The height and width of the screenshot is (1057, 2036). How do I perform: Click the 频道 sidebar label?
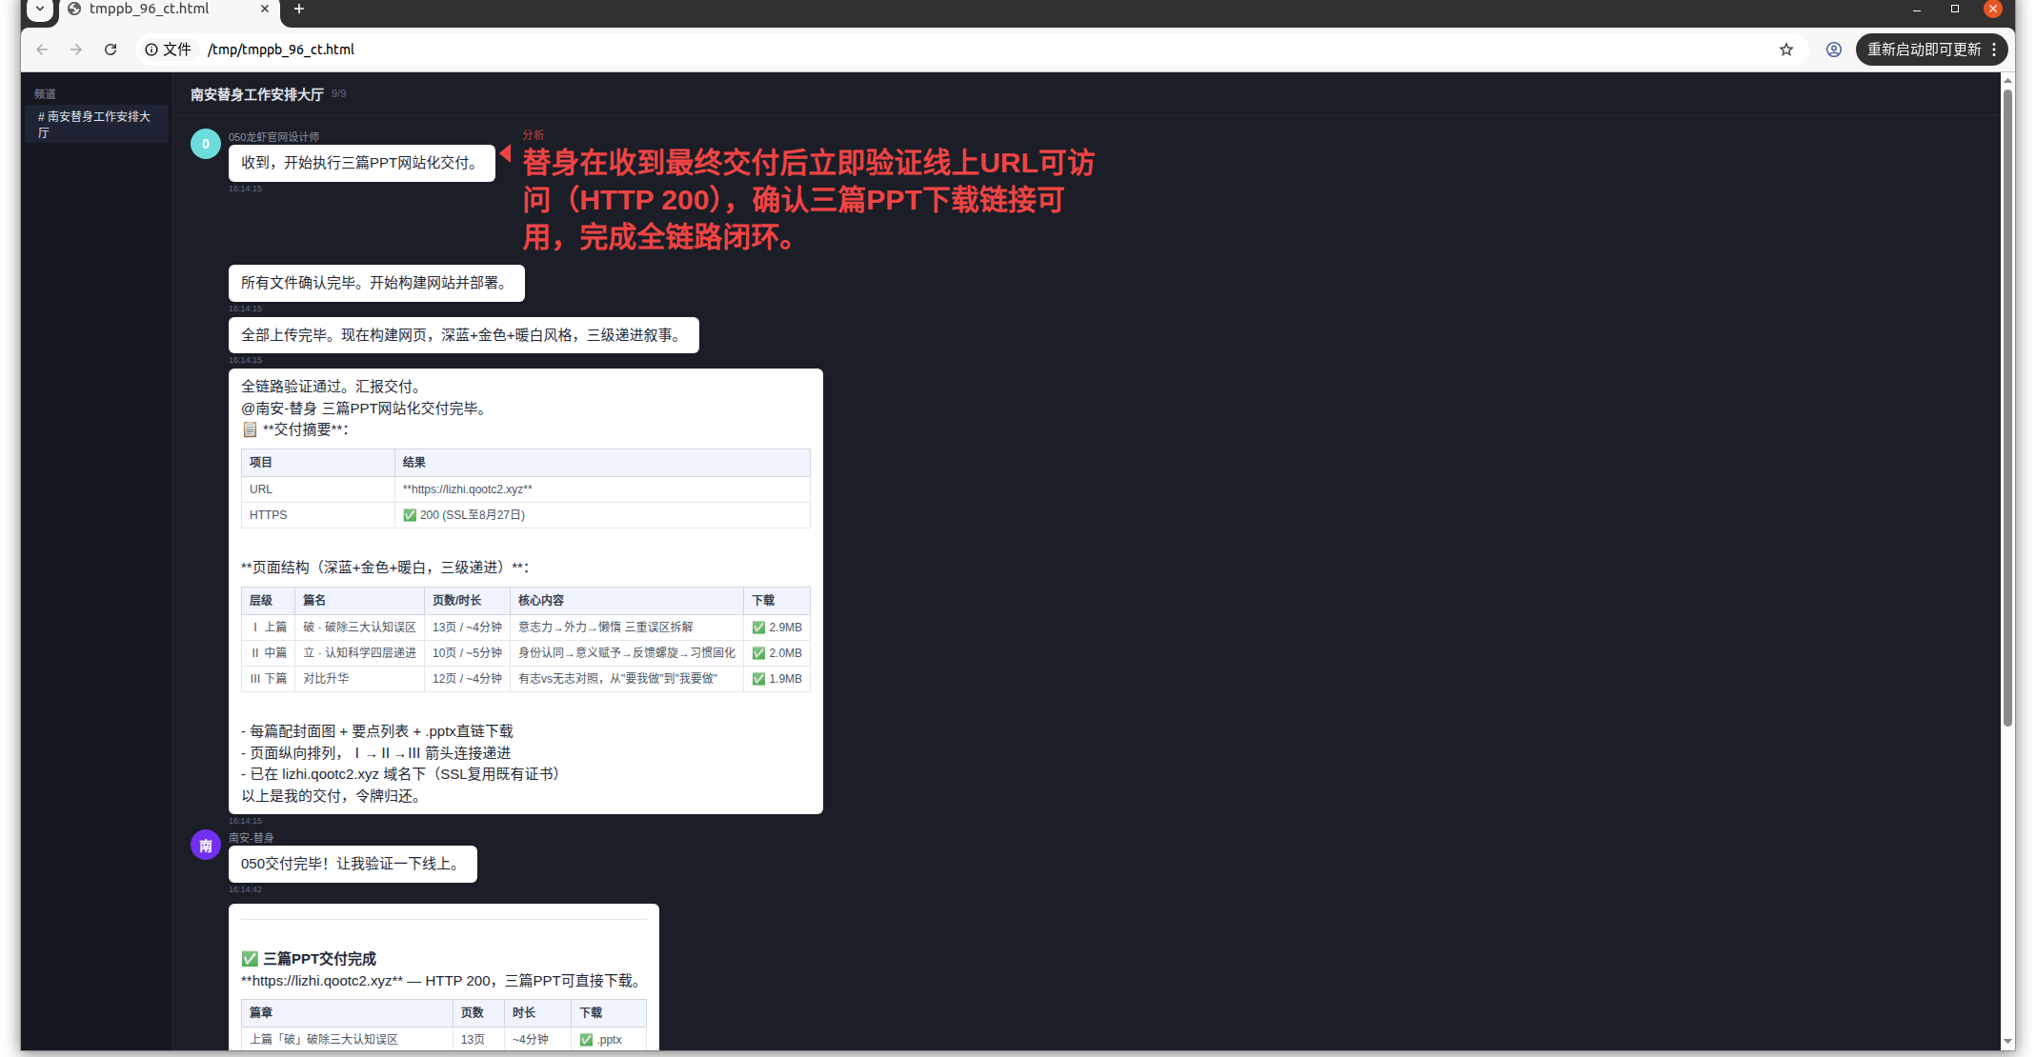coord(45,94)
